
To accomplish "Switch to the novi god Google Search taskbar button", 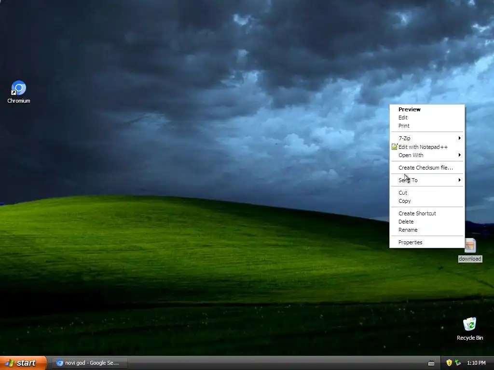I will (x=90, y=363).
